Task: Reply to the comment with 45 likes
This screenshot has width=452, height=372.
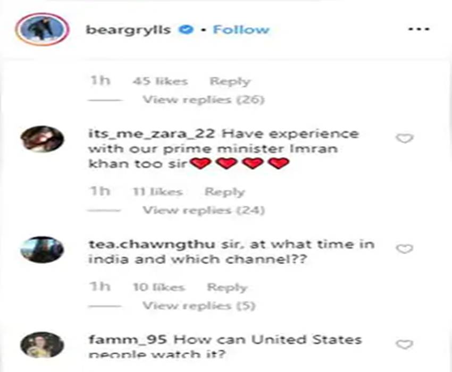Action: [230, 81]
